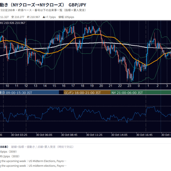Click hour label 0 on time axis
Image resolution: width=171 pixels, height=171 pixels.
coord(139,86)
